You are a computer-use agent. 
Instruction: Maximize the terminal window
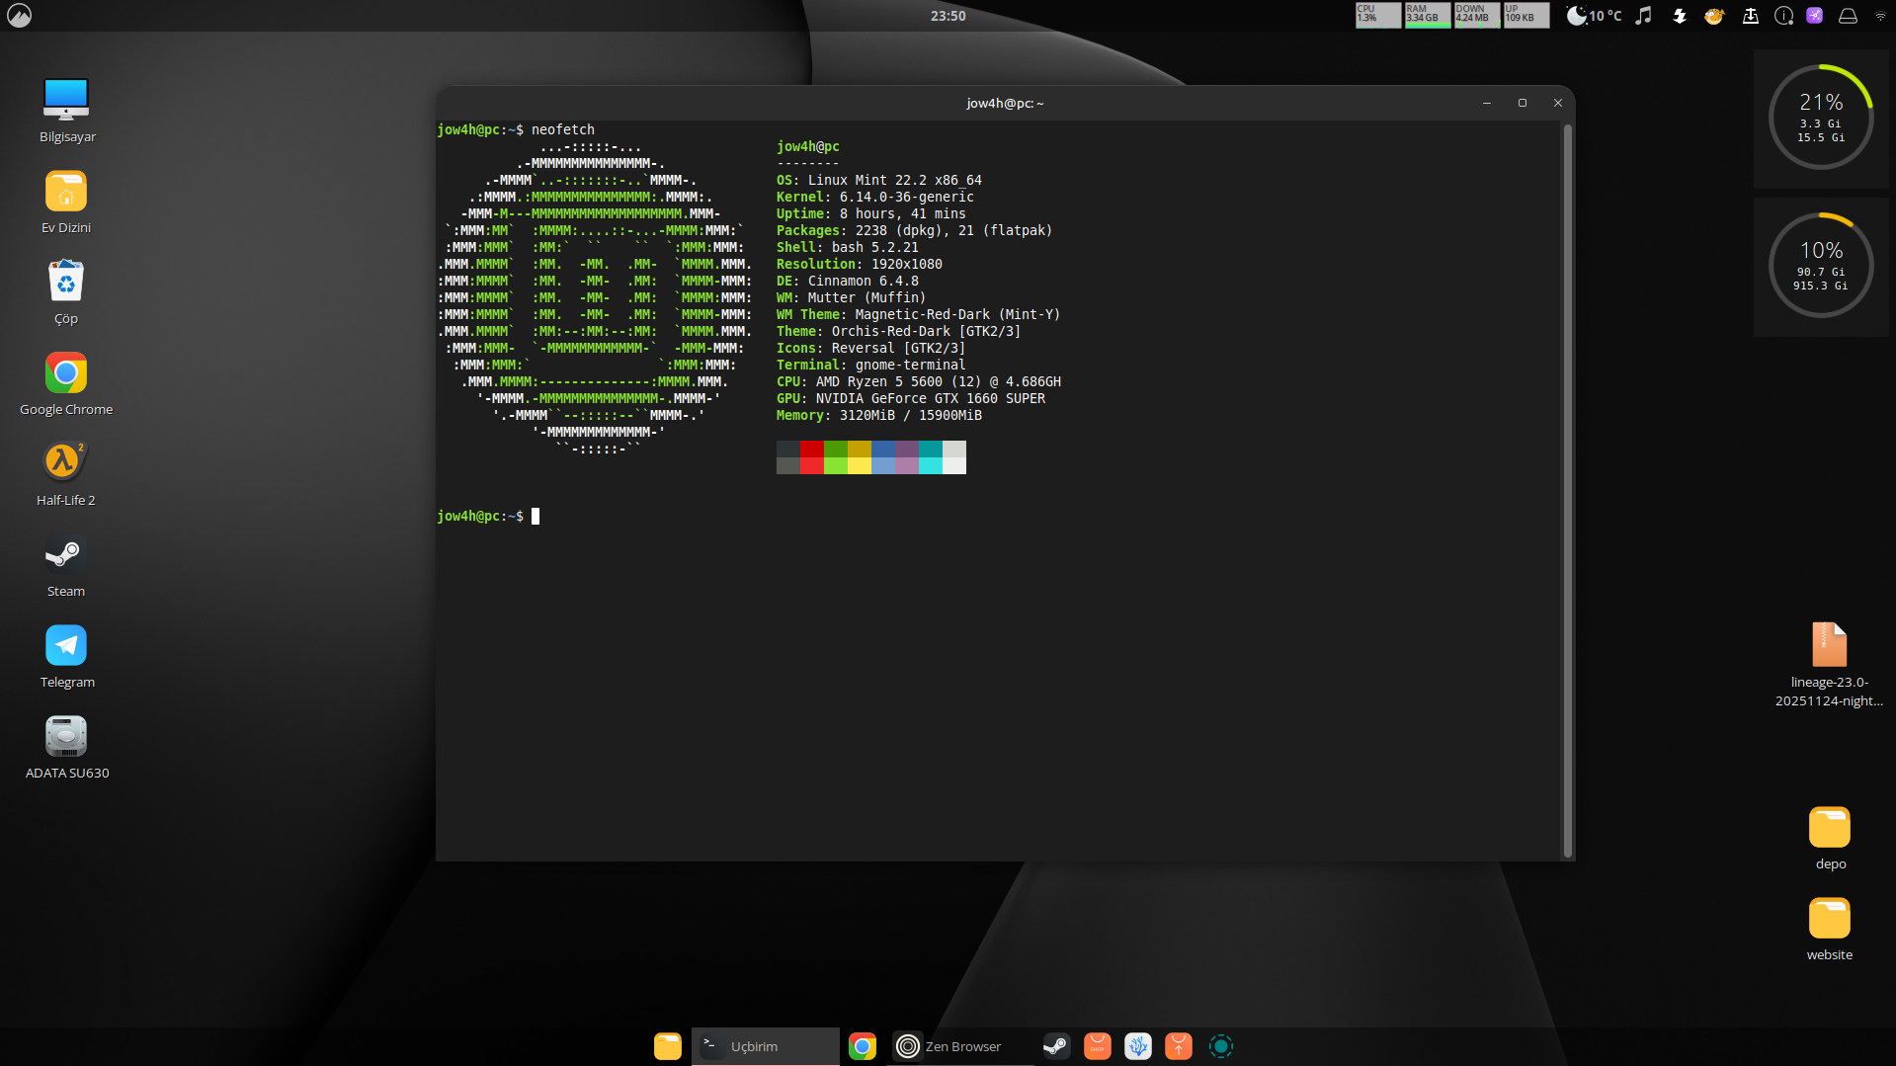1522,103
